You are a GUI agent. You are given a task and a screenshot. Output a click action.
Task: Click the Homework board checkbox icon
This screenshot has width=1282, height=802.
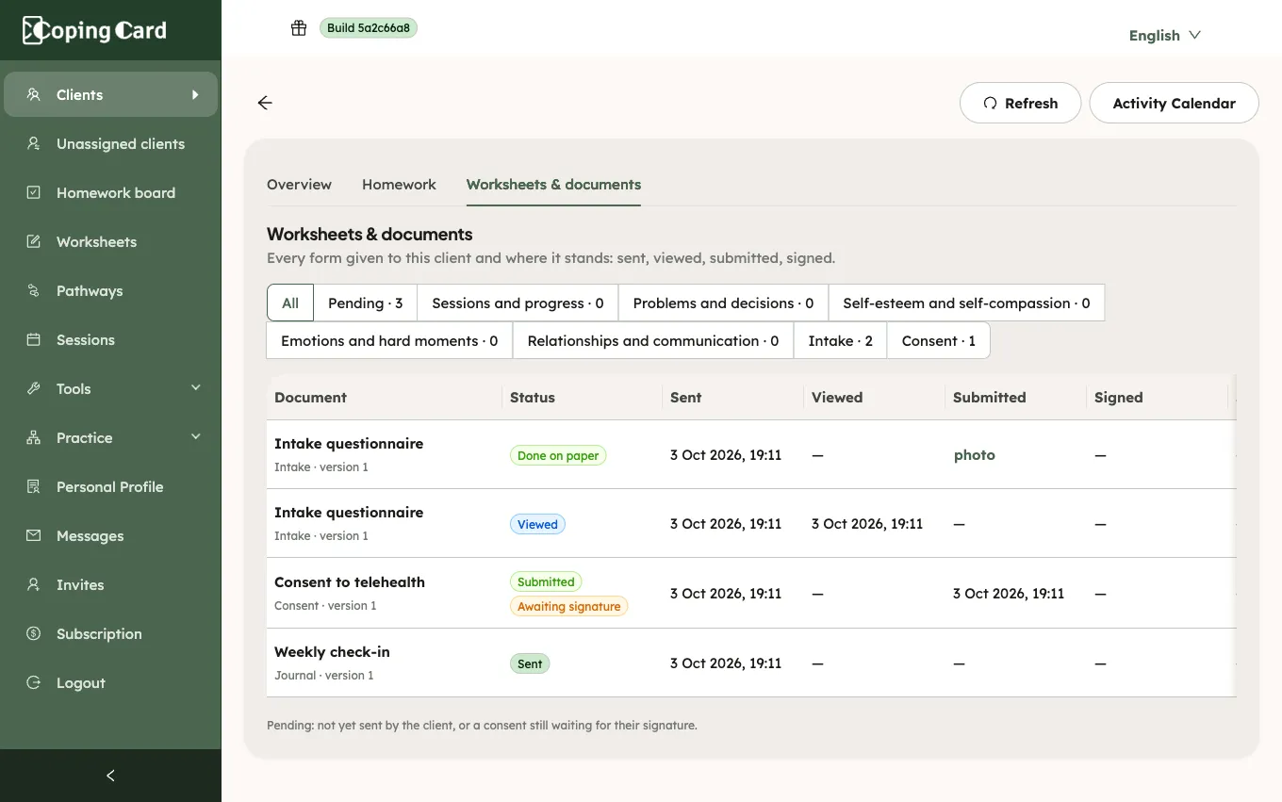[34, 192]
